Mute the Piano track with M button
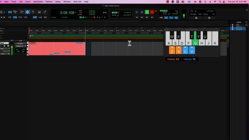 click(x=8, y=46)
